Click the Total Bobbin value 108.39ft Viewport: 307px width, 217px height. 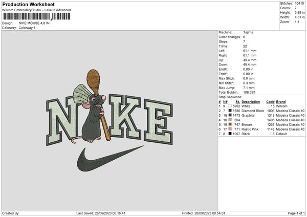click(249, 92)
